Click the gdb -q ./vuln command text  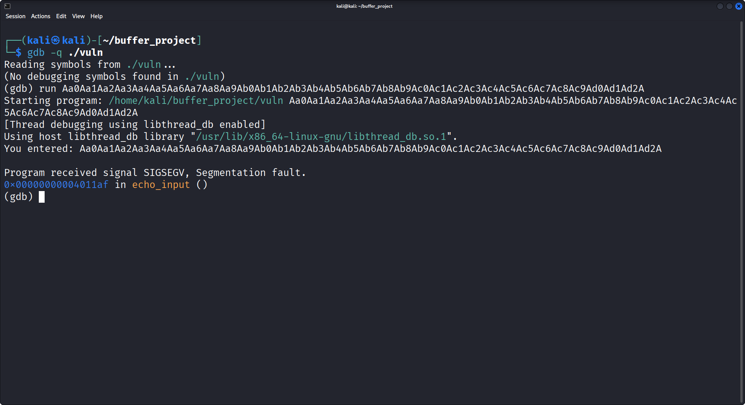point(64,52)
